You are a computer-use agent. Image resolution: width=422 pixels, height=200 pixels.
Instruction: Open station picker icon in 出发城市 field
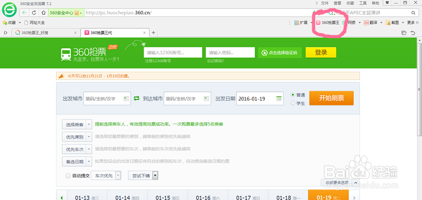click(x=126, y=98)
